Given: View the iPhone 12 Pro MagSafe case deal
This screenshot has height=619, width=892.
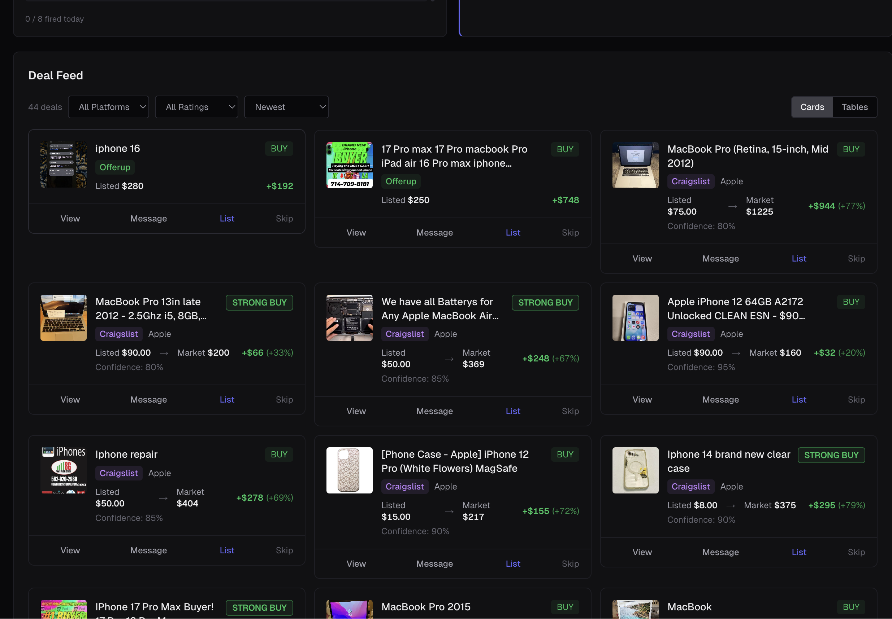Looking at the screenshot, I should point(356,563).
